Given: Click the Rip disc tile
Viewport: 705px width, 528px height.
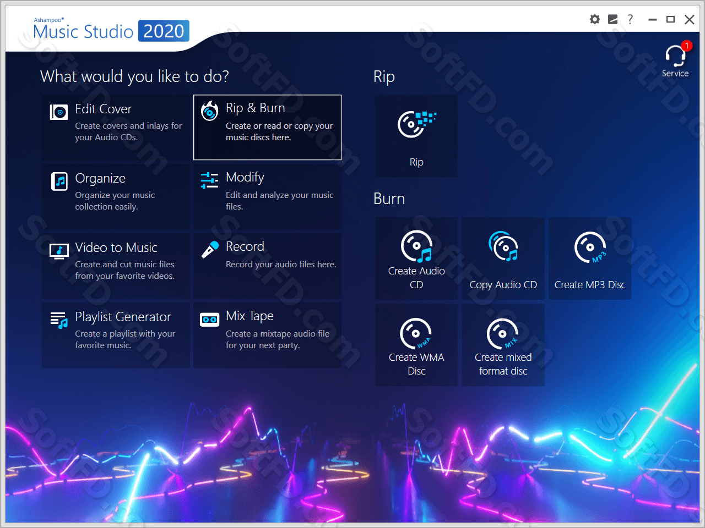Looking at the screenshot, I should [416, 136].
